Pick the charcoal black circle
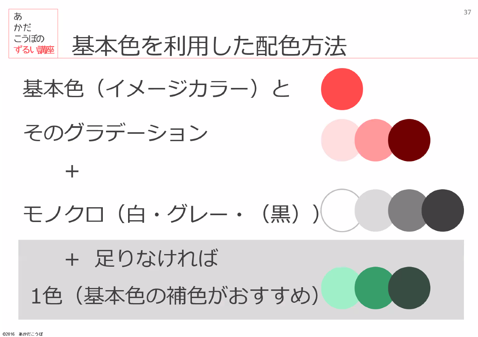Screen dimensions: 478x337 pos(443,210)
